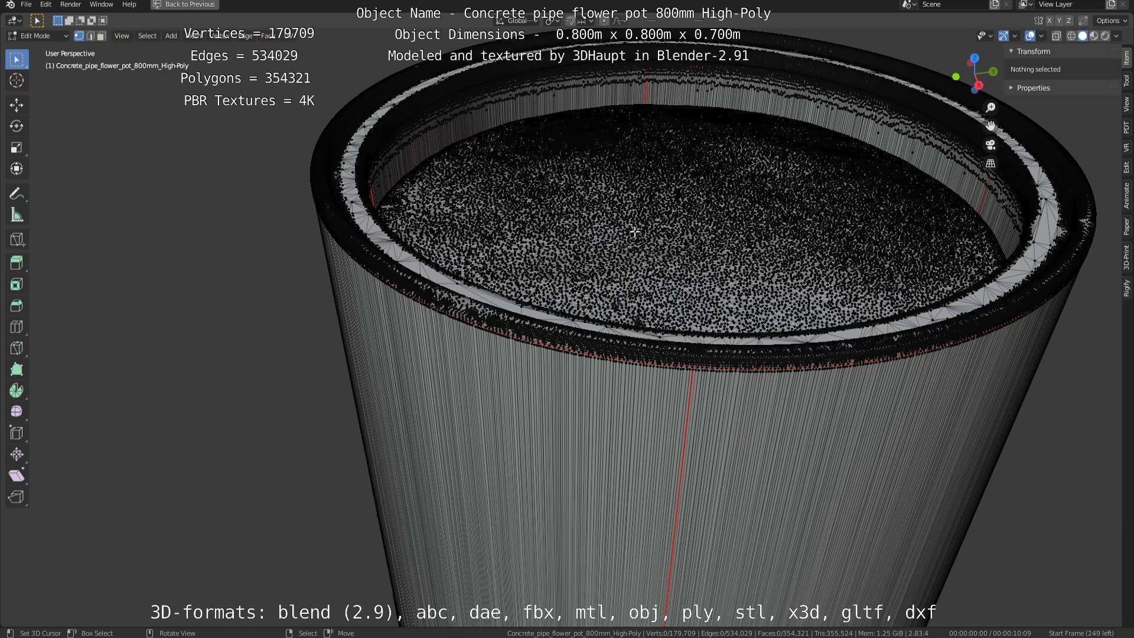Open the File menu
Viewport: 1134px width, 638px height.
coord(26,4)
